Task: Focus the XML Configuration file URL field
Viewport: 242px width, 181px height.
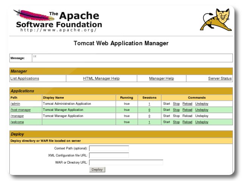Action: coord(109,155)
